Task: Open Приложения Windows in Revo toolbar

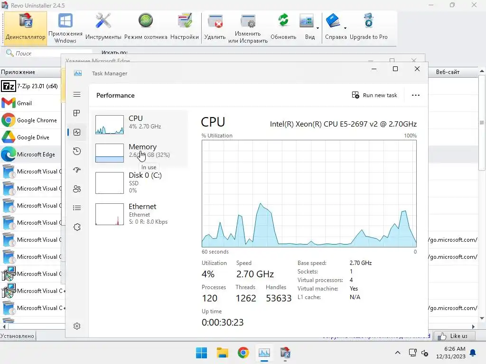Action: coord(65,28)
